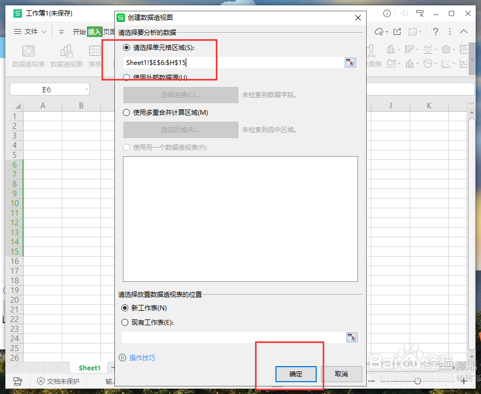
Task: Select column A header
Action: 43,106
